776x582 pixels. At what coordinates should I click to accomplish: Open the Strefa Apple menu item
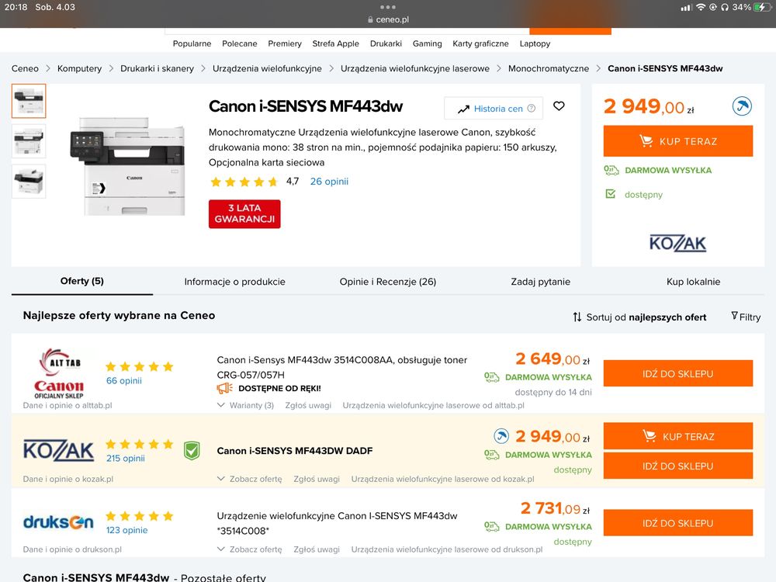335,43
